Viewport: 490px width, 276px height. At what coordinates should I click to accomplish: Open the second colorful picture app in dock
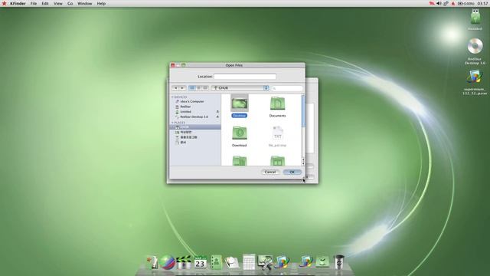click(x=305, y=261)
